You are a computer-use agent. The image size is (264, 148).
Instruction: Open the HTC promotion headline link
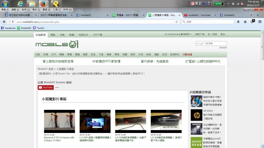pyautogui.click(x=106, y=62)
